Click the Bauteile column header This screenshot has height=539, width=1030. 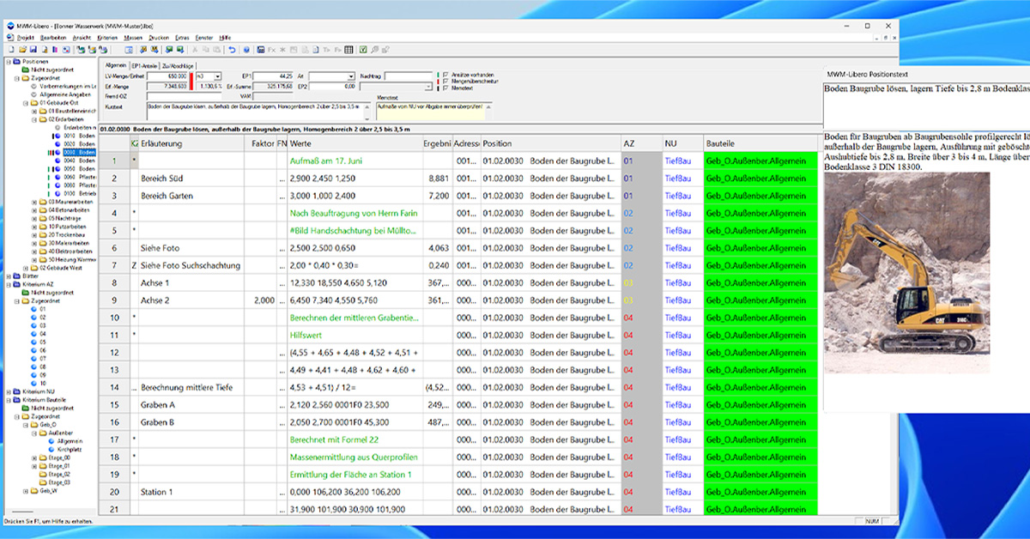coord(719,143)
